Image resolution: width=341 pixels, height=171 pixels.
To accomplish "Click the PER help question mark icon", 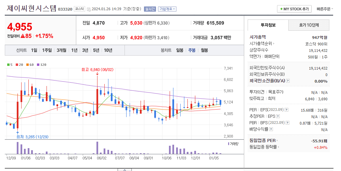I will tap(286, 110).
